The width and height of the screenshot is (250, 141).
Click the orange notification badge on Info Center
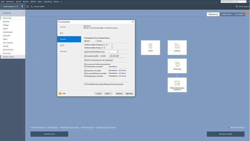coord(245,12)
